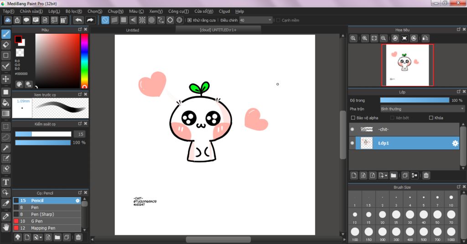Image resolution: width=467 pixels, height=244 pixels.
Task: Click the cloud save icon in toolbar
Action: tap(8, 20)
